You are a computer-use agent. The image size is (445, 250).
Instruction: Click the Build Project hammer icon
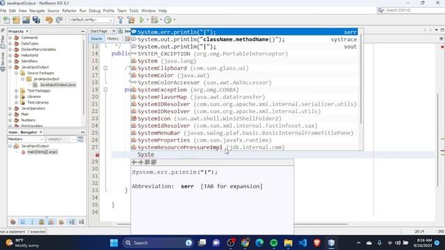(x=120, y=20)
